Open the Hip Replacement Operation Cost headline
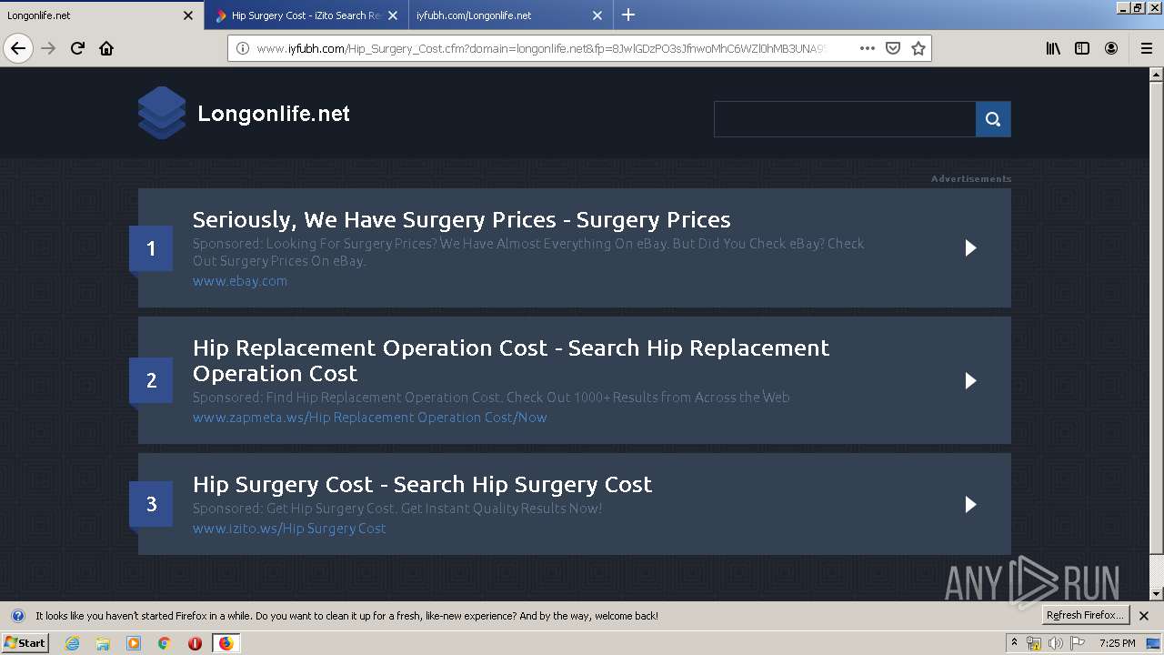The width and height of the screenshot is (1164, 655). click(x=511, y=360)
